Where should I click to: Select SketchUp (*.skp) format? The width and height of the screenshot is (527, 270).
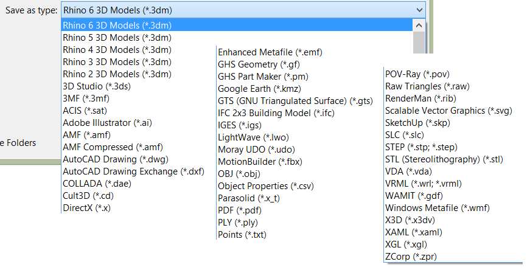(x=417, y=123)
